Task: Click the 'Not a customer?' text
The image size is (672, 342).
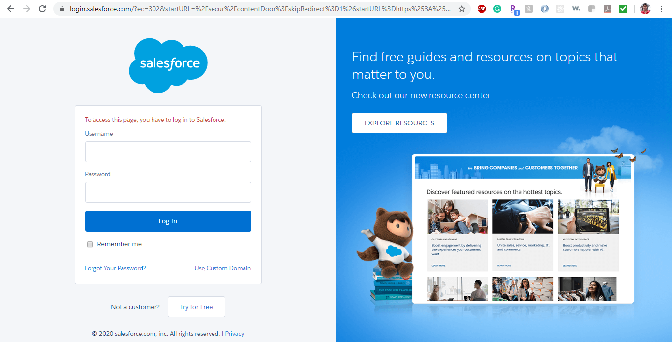Action: [135, 307]
